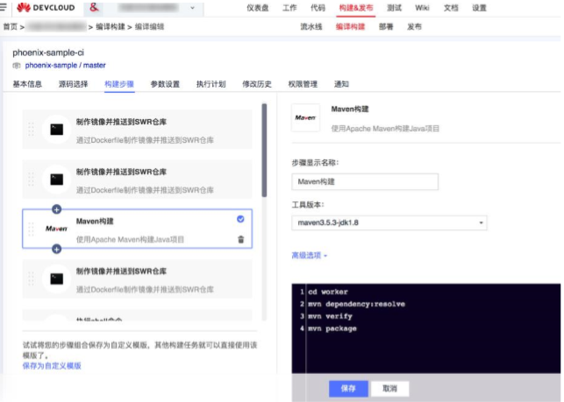
Task: Open the 基本信息 tab
Action: coord(27,84)
